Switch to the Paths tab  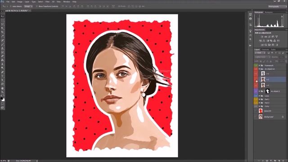(273, 49)
